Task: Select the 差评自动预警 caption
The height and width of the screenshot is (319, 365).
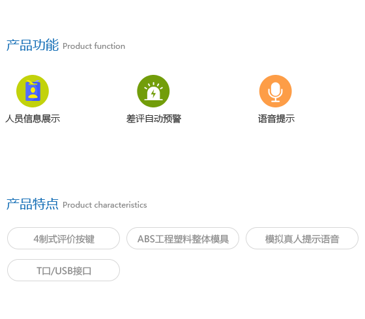Action: [x=154, y=118]
